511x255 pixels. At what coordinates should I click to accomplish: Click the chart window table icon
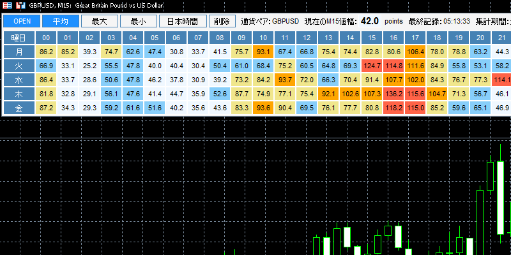(7, 5)
